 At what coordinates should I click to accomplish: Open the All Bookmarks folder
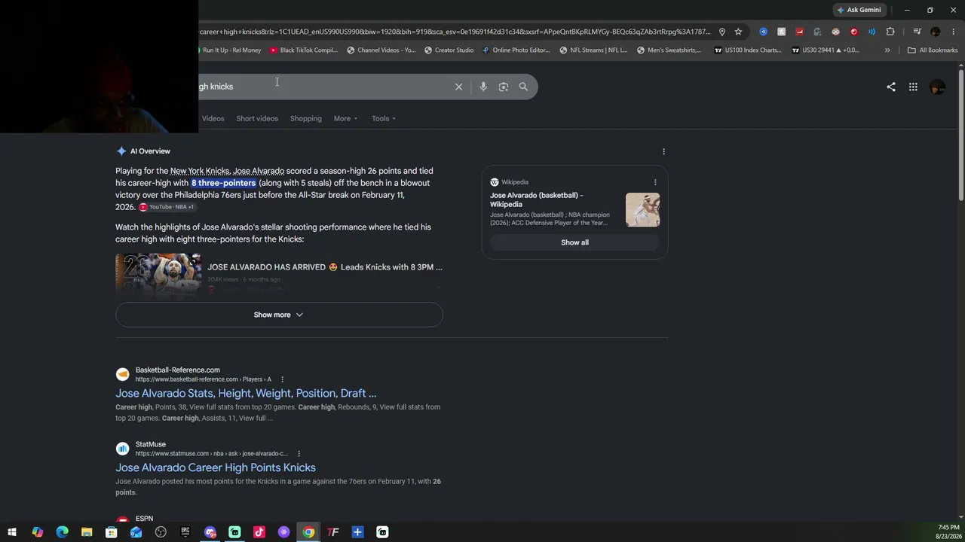(933, 50)
